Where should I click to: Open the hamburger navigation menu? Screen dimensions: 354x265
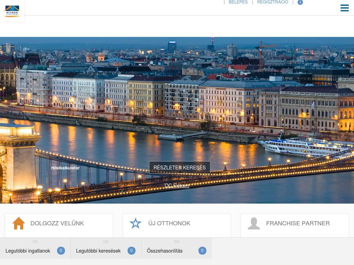tap(344, 8)
